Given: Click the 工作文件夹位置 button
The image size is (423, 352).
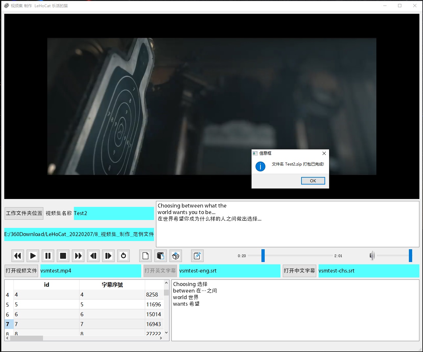Looking at the screenshot, I should [x=24, y=213].
